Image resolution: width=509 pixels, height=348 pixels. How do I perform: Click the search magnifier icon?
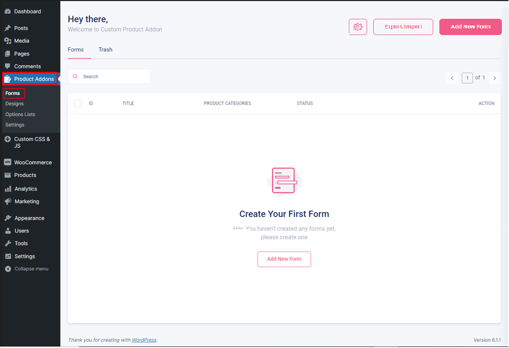coord(75,77)
